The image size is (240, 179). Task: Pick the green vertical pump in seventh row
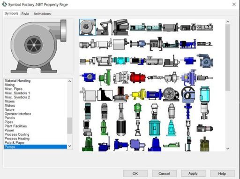(104, 128)
